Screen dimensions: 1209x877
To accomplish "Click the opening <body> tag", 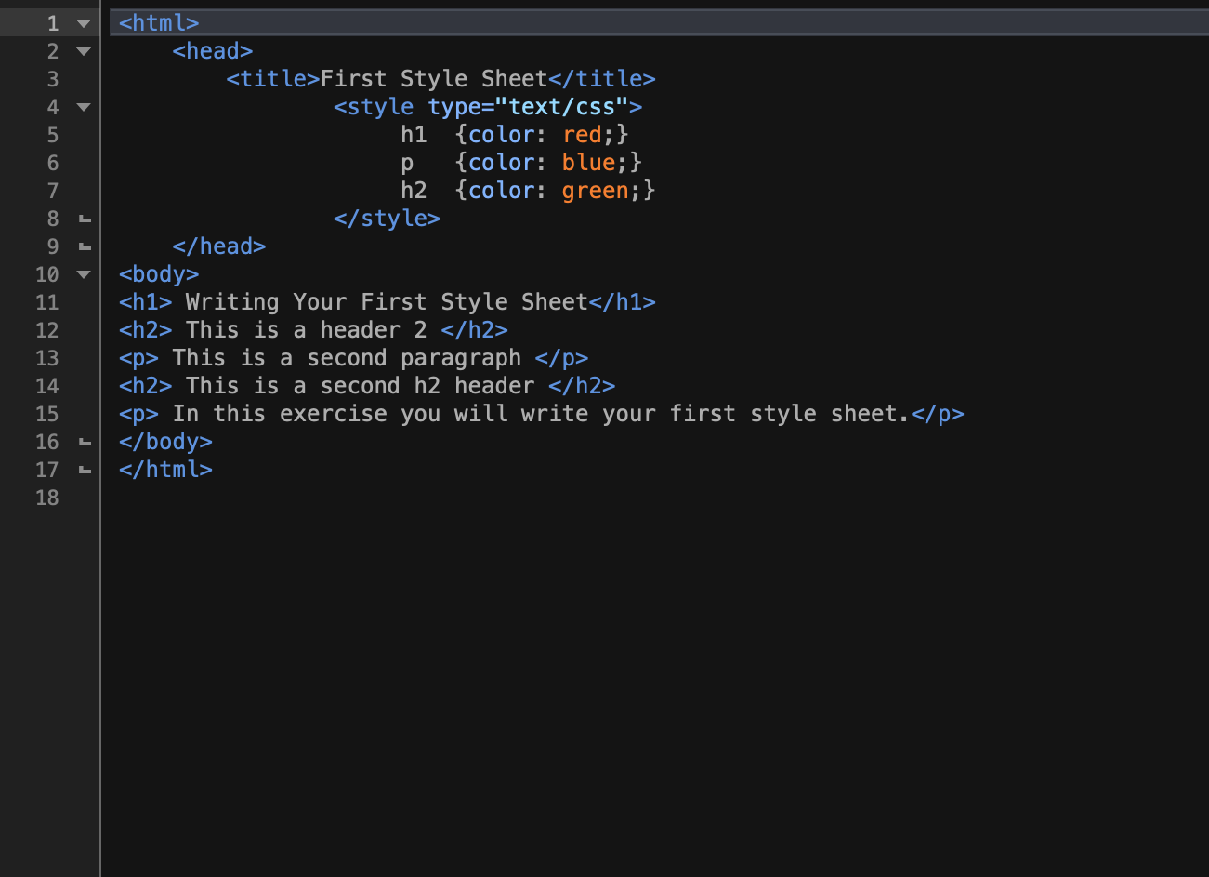I will tap(159, 274).
